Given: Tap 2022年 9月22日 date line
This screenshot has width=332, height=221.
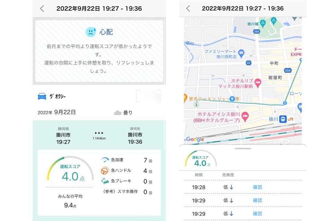Looking at the screenshot, I should (x=57, y=112).
